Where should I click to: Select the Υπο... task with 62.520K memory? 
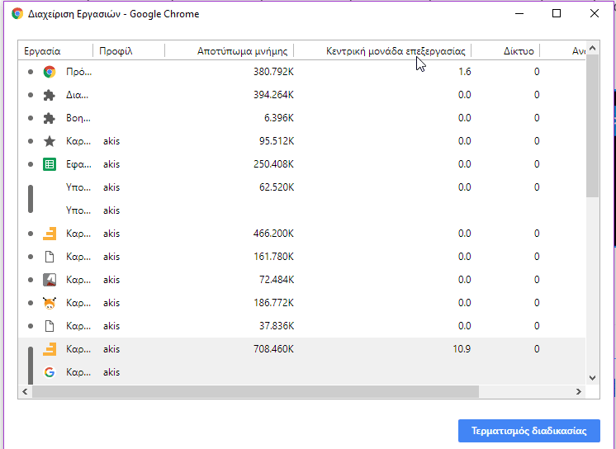tap(78, 187)
